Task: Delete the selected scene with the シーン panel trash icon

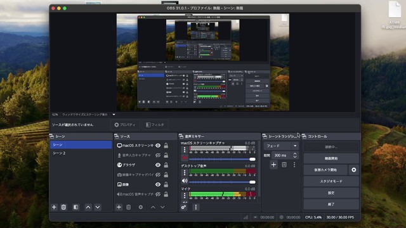Action: [63, 207]
